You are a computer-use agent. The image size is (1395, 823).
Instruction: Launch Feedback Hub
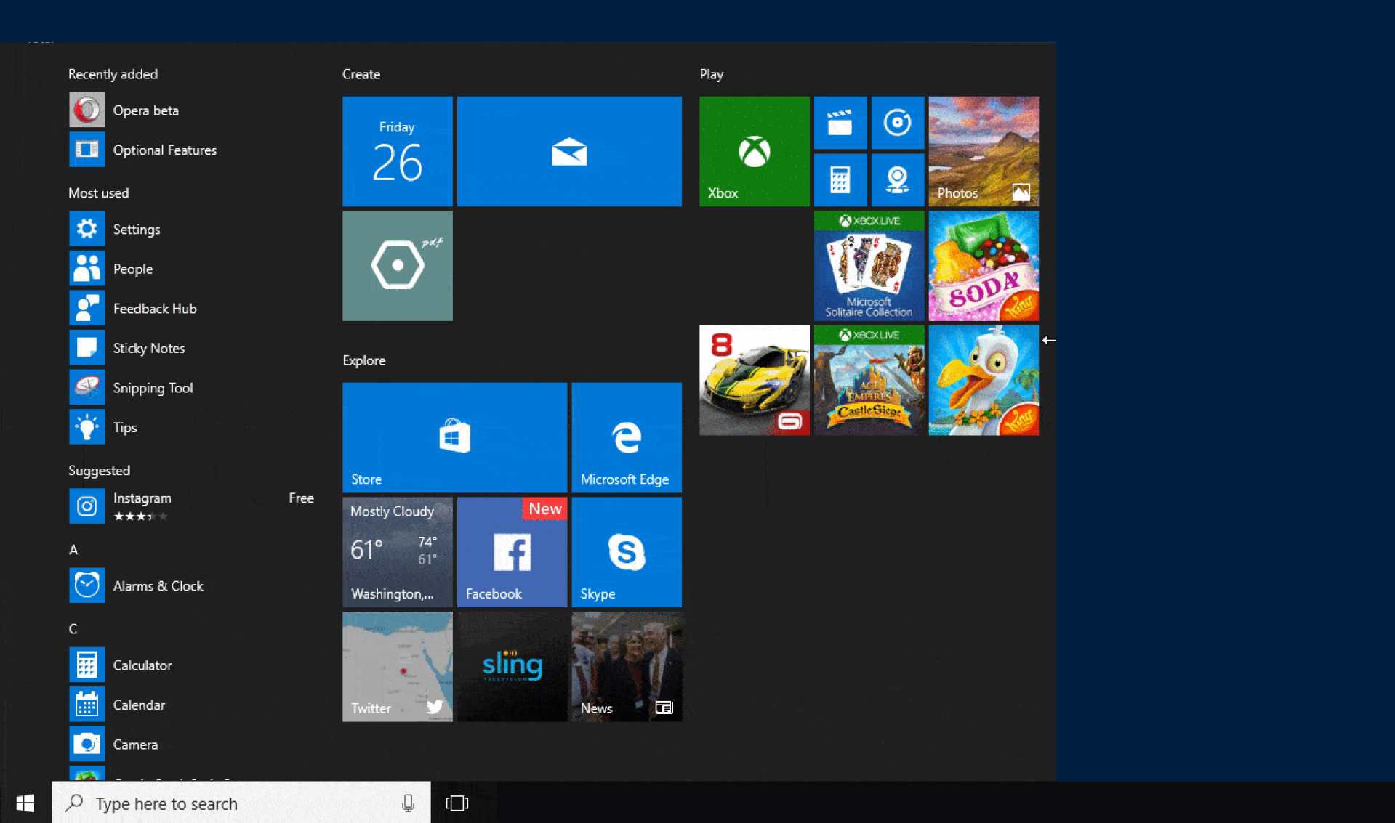[154, 308]
